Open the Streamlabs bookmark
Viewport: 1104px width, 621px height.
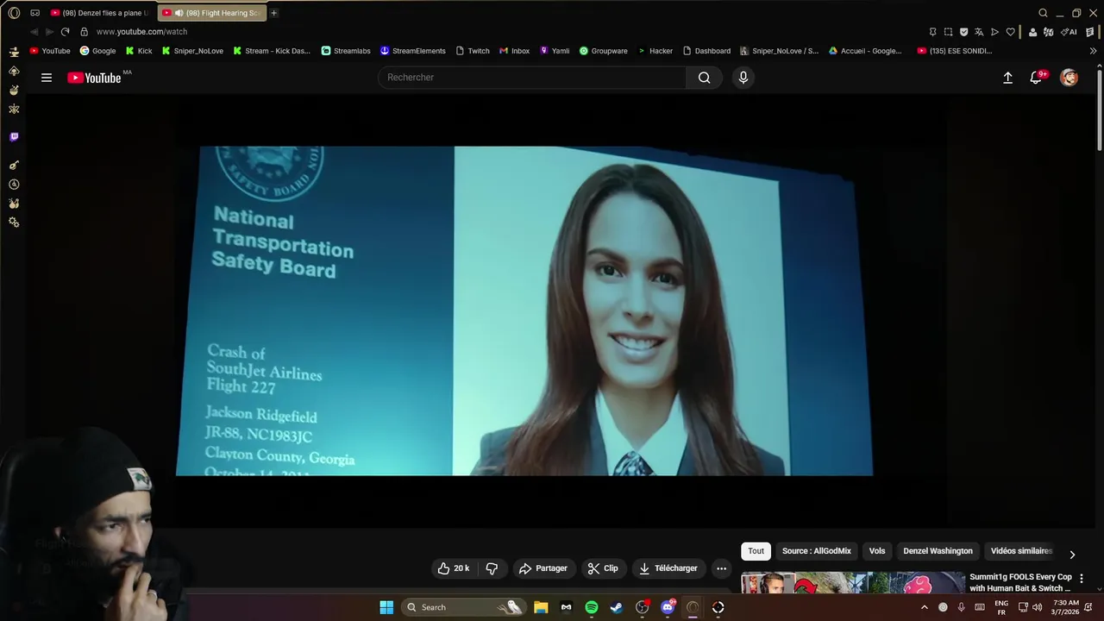346,51
